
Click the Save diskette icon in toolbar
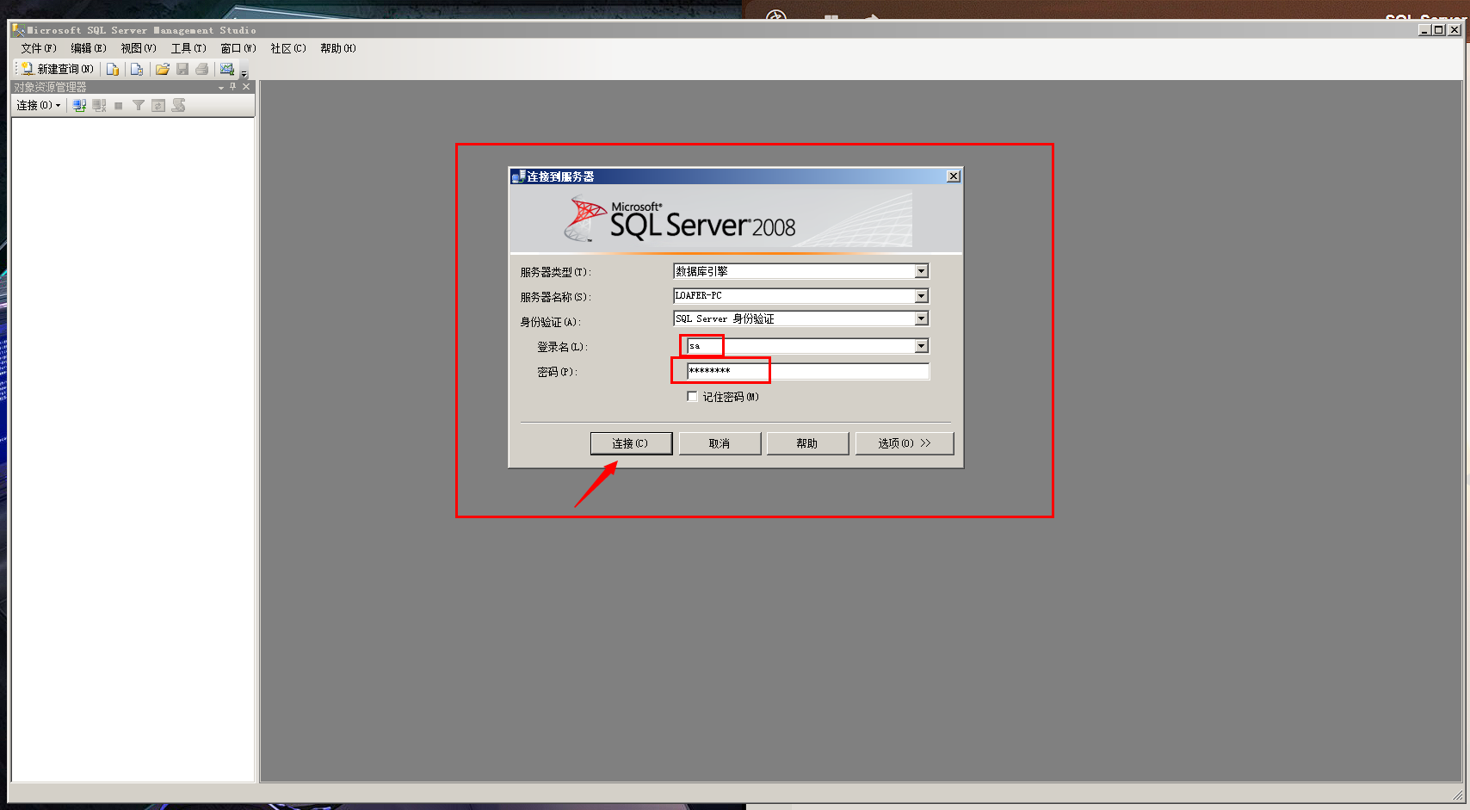click(182, 69)
